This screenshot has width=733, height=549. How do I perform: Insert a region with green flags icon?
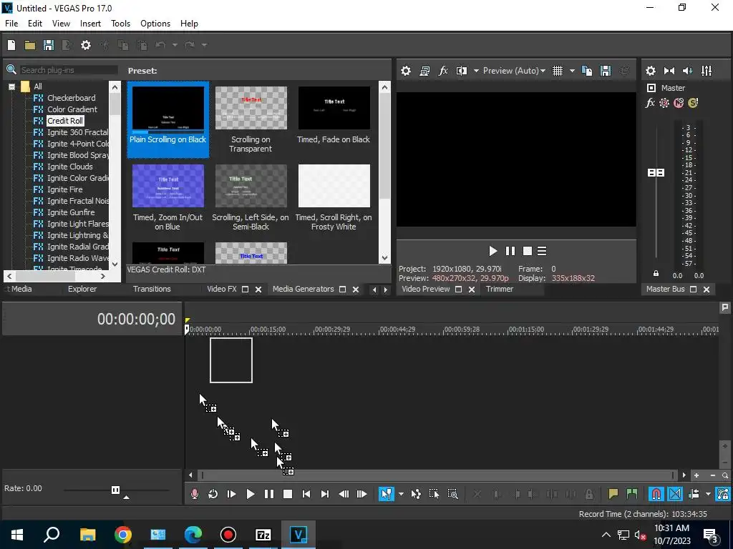632,494
